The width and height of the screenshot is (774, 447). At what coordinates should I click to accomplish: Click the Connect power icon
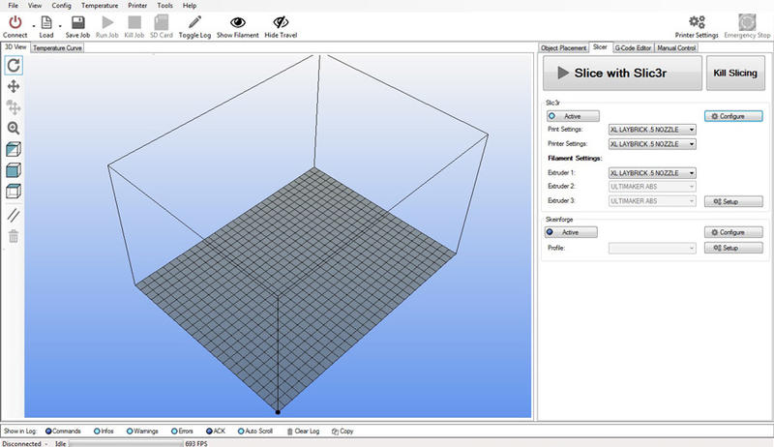pos(15,21)
